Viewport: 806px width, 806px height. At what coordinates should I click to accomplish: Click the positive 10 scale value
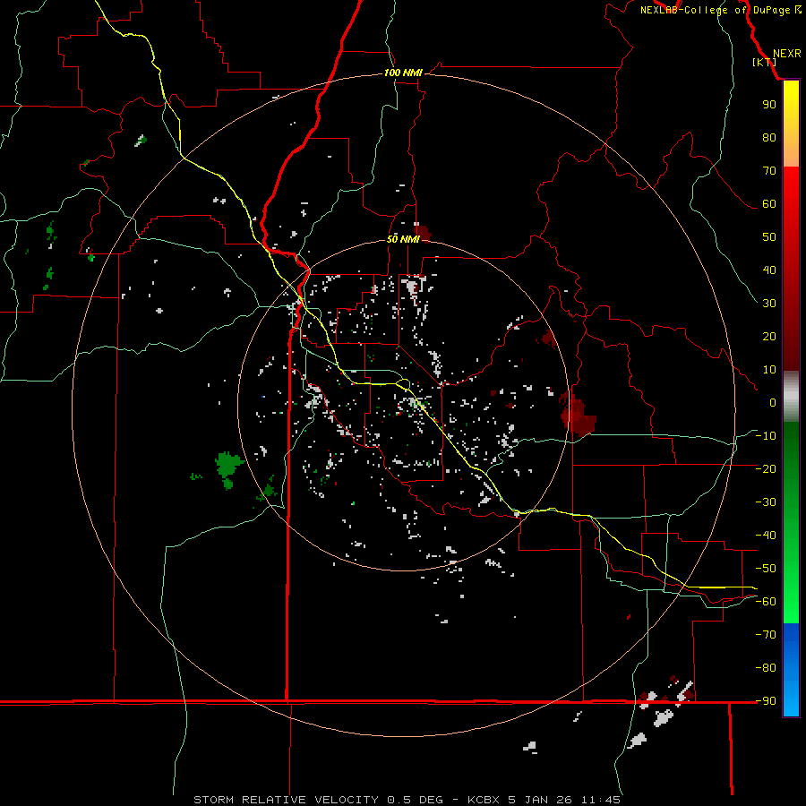pyautogui.click(x=769, y=370)
